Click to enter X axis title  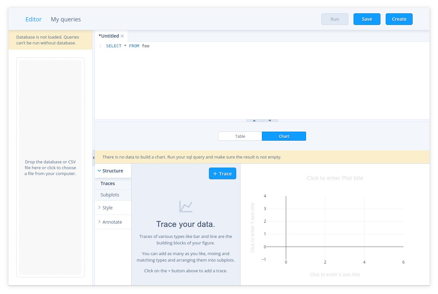(x=335, y=275)
